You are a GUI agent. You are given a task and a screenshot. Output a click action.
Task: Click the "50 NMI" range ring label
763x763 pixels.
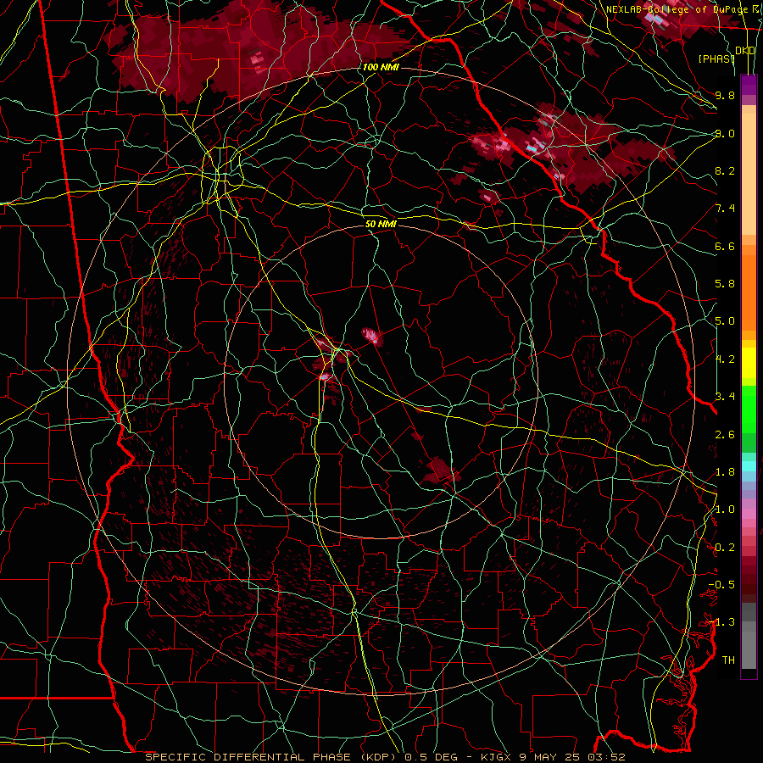click(381, 224)
